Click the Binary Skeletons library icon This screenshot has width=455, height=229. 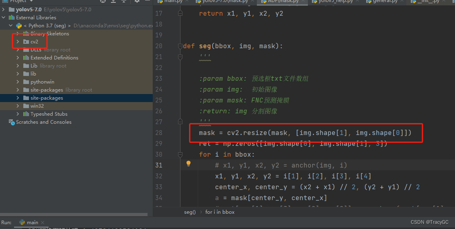26,34
